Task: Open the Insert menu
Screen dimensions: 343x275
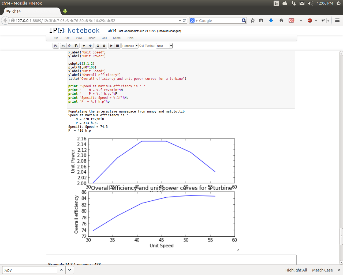Action: click(92, 38)
